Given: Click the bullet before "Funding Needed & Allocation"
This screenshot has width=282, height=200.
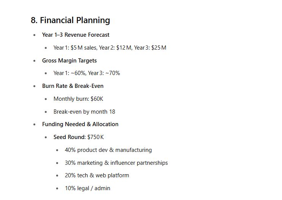Looking at the screenshot, I should [x=34, y=124].
